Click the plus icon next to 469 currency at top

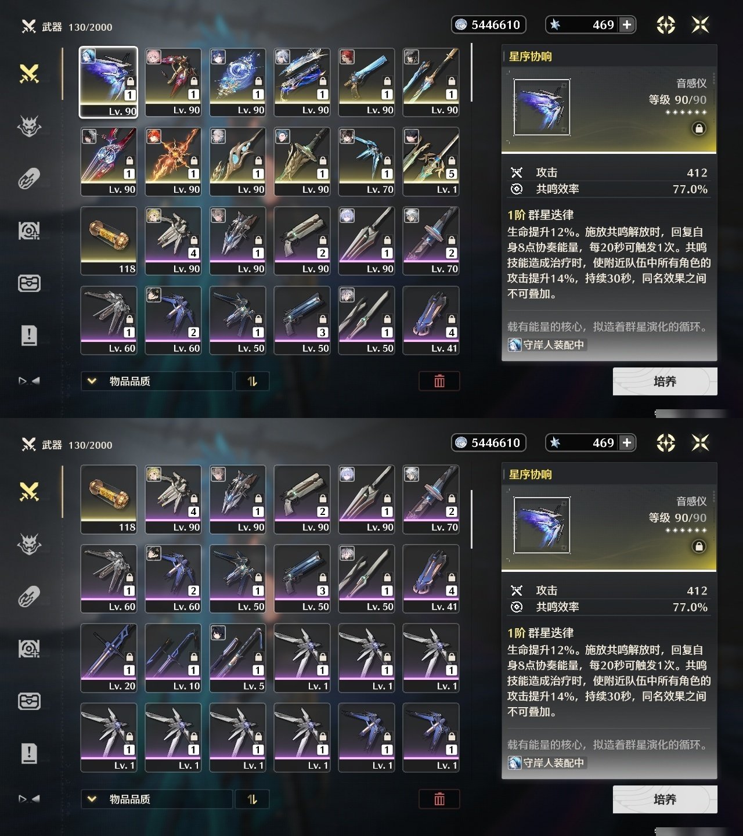click(x=627, y=24)
